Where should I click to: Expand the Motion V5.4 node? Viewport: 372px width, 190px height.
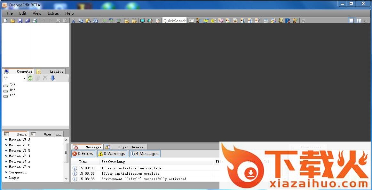[x=6, y=156]
